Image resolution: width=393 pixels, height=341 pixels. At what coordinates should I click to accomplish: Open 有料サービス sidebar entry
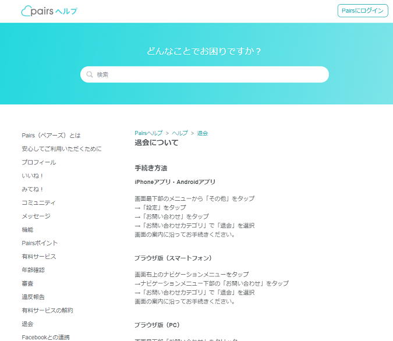[39, 257]
